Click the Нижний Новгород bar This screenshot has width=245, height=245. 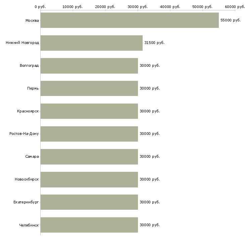coord(91,43)
